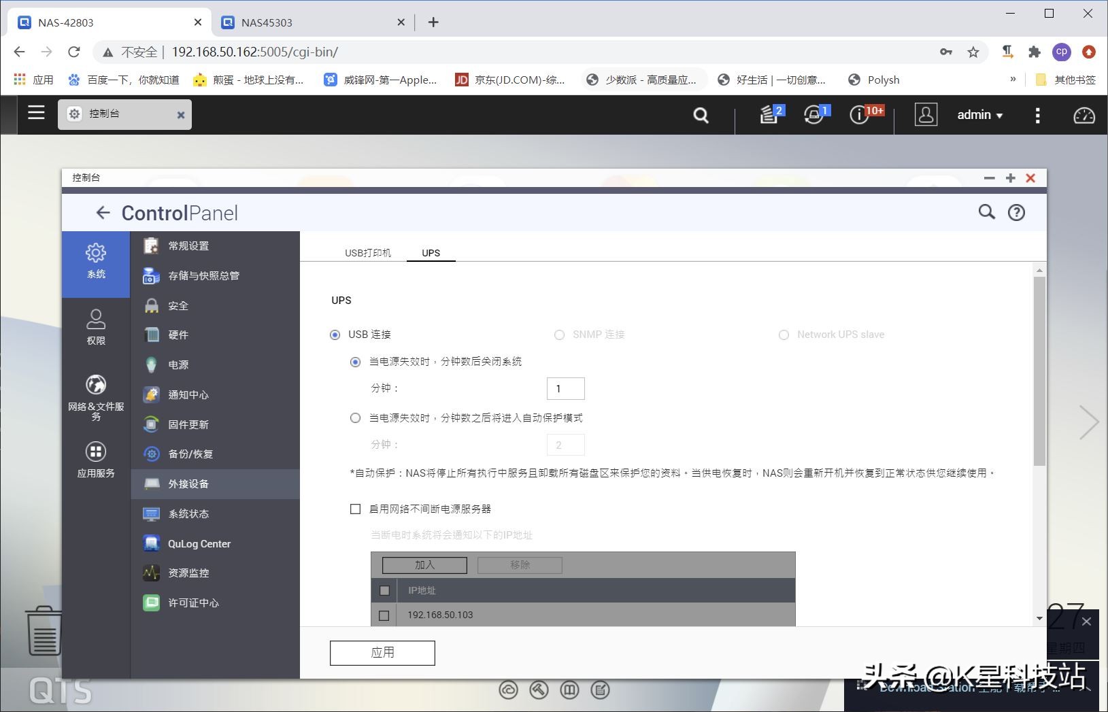The image size is (1108, 712).
Task: Open 固件更新 menu item
Action: pyautogui.click(x=215, y=424)
